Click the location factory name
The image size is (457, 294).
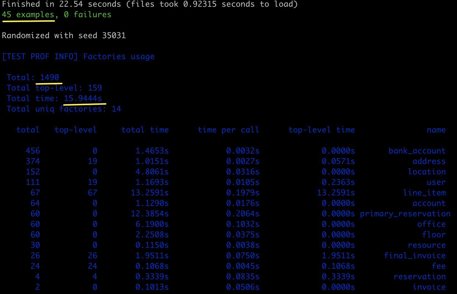point(427,172)
